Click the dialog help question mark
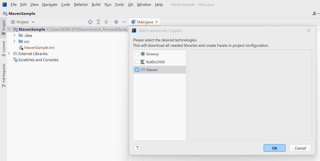This screenshot has width=320, height=161. coord(137,148)
